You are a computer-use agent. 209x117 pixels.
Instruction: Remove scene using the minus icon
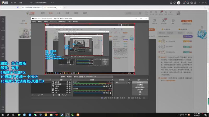coord(36,95)
